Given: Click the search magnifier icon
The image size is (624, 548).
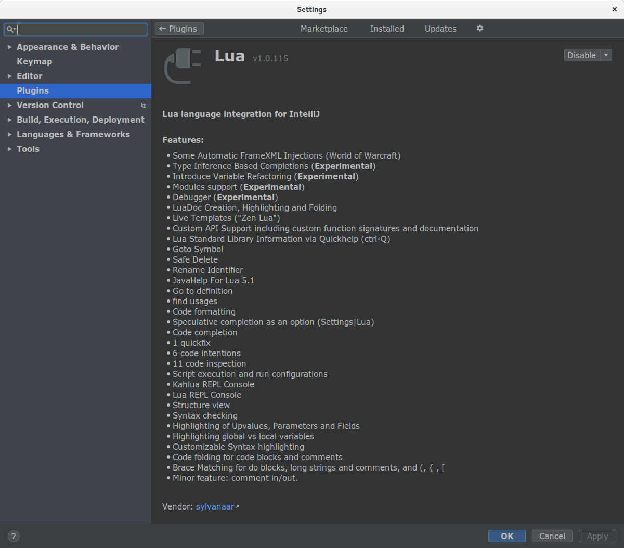Looking at the screenshot, I should coord(10,30).
